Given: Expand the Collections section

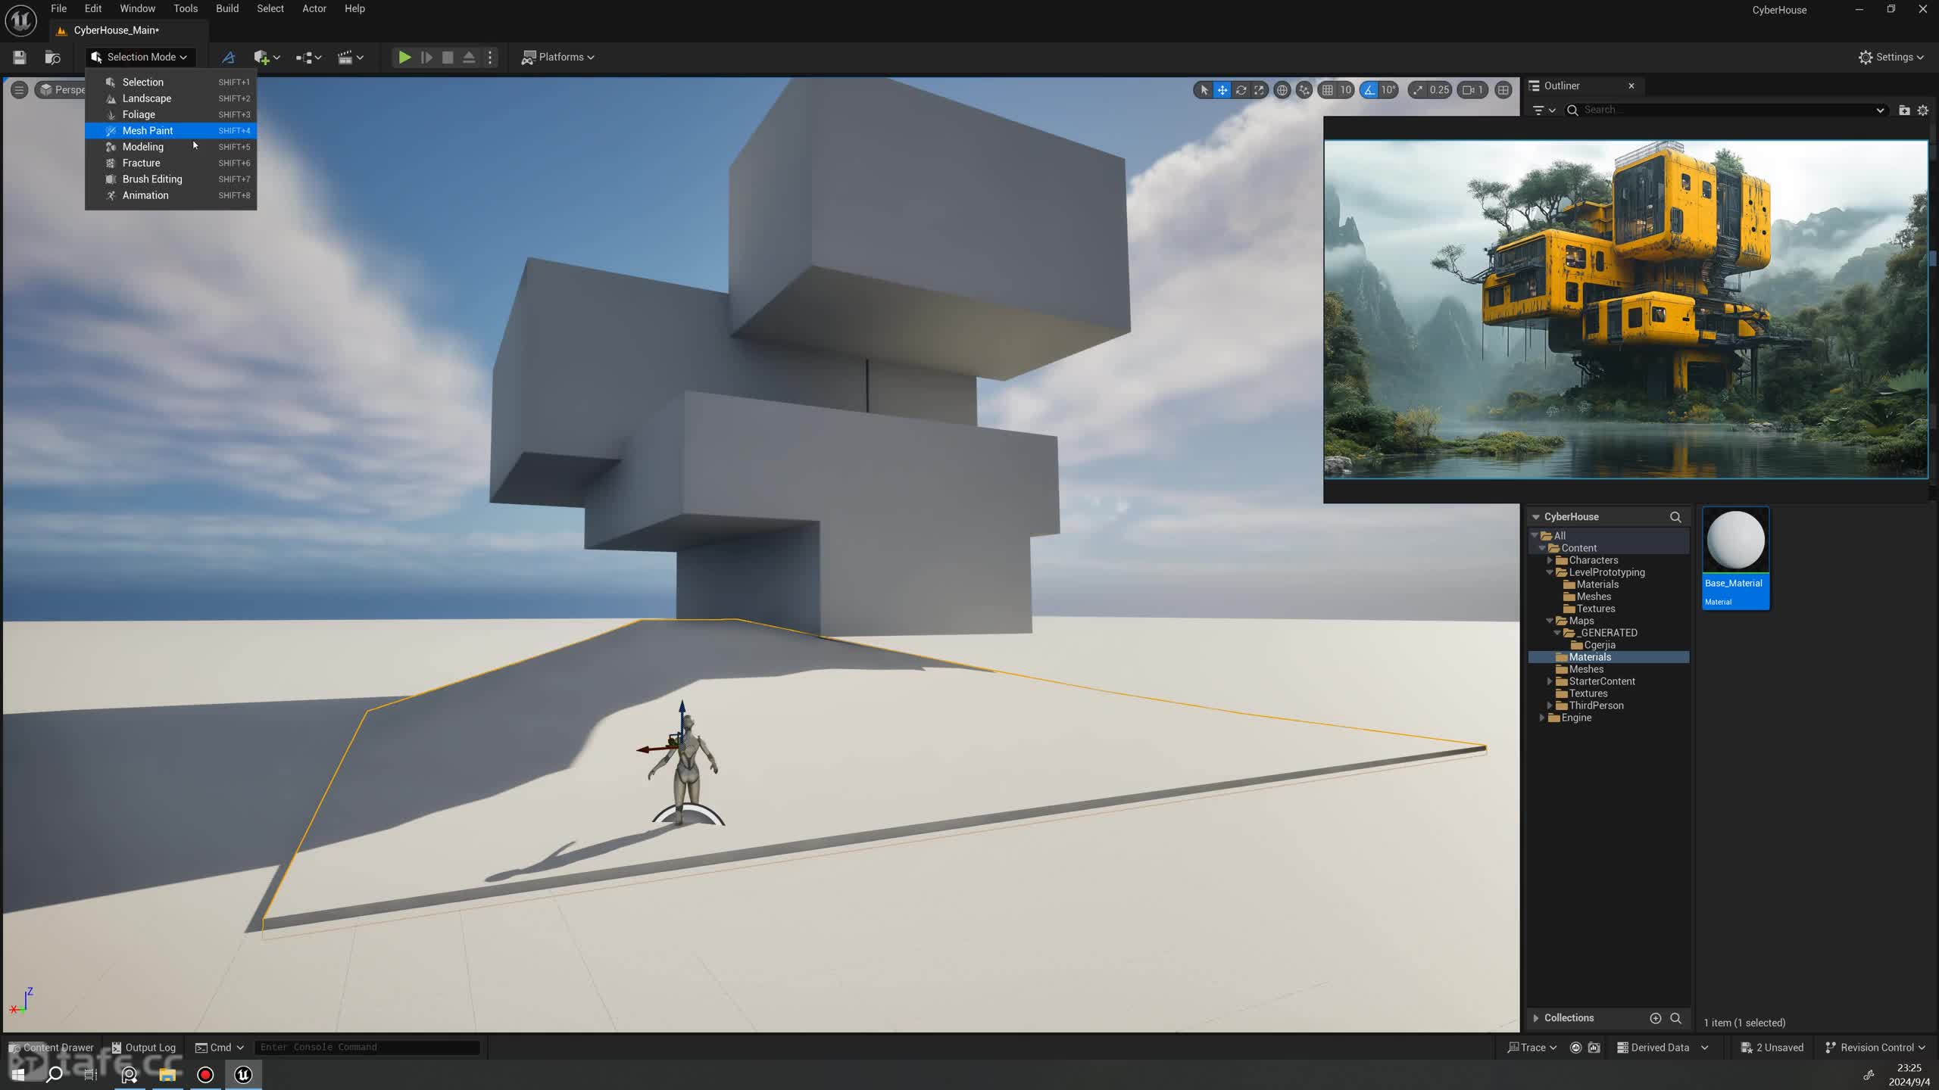Looking at the screenshot, I should click(x=1535, y=1018).
